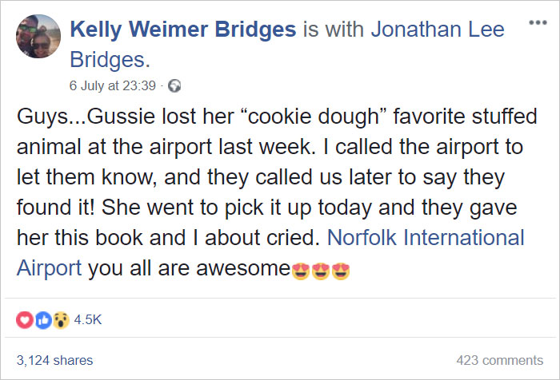Click the middle heart-eyes emoji
This screenshot has height=380, width=560.
tap(320, 271)
